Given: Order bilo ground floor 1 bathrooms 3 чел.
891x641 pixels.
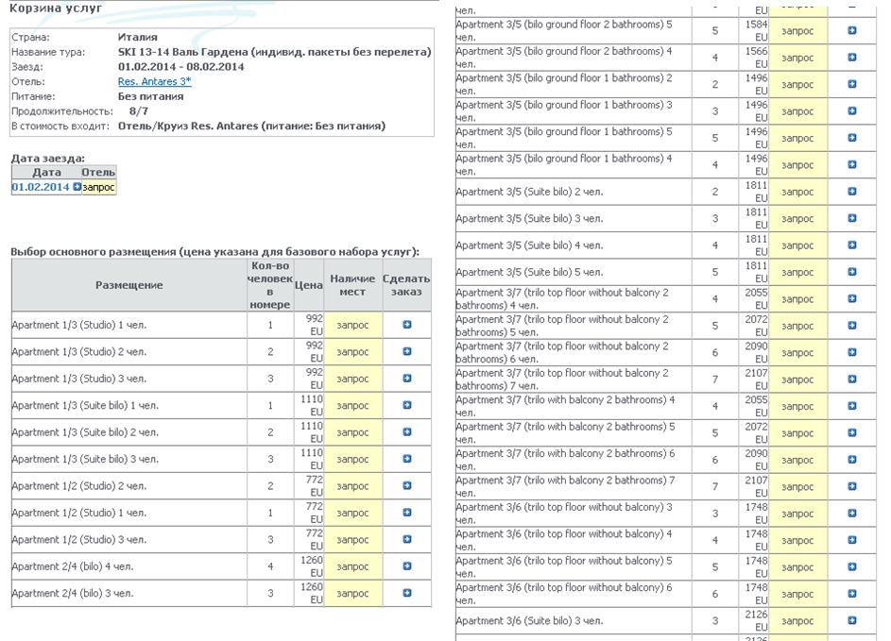Looking at the screenshot, I should point(852,110).
